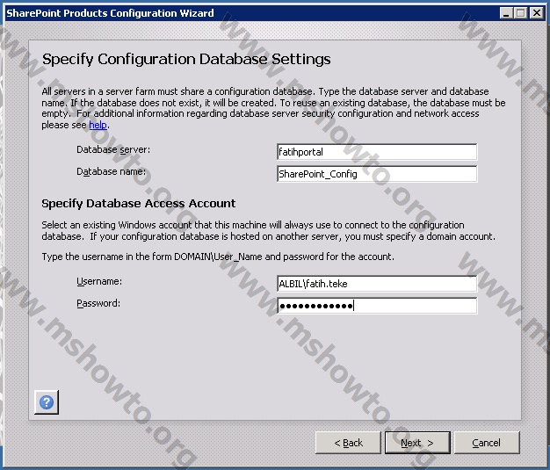
Task: Click the 'Database server:' label
Action: pos(113,149)
